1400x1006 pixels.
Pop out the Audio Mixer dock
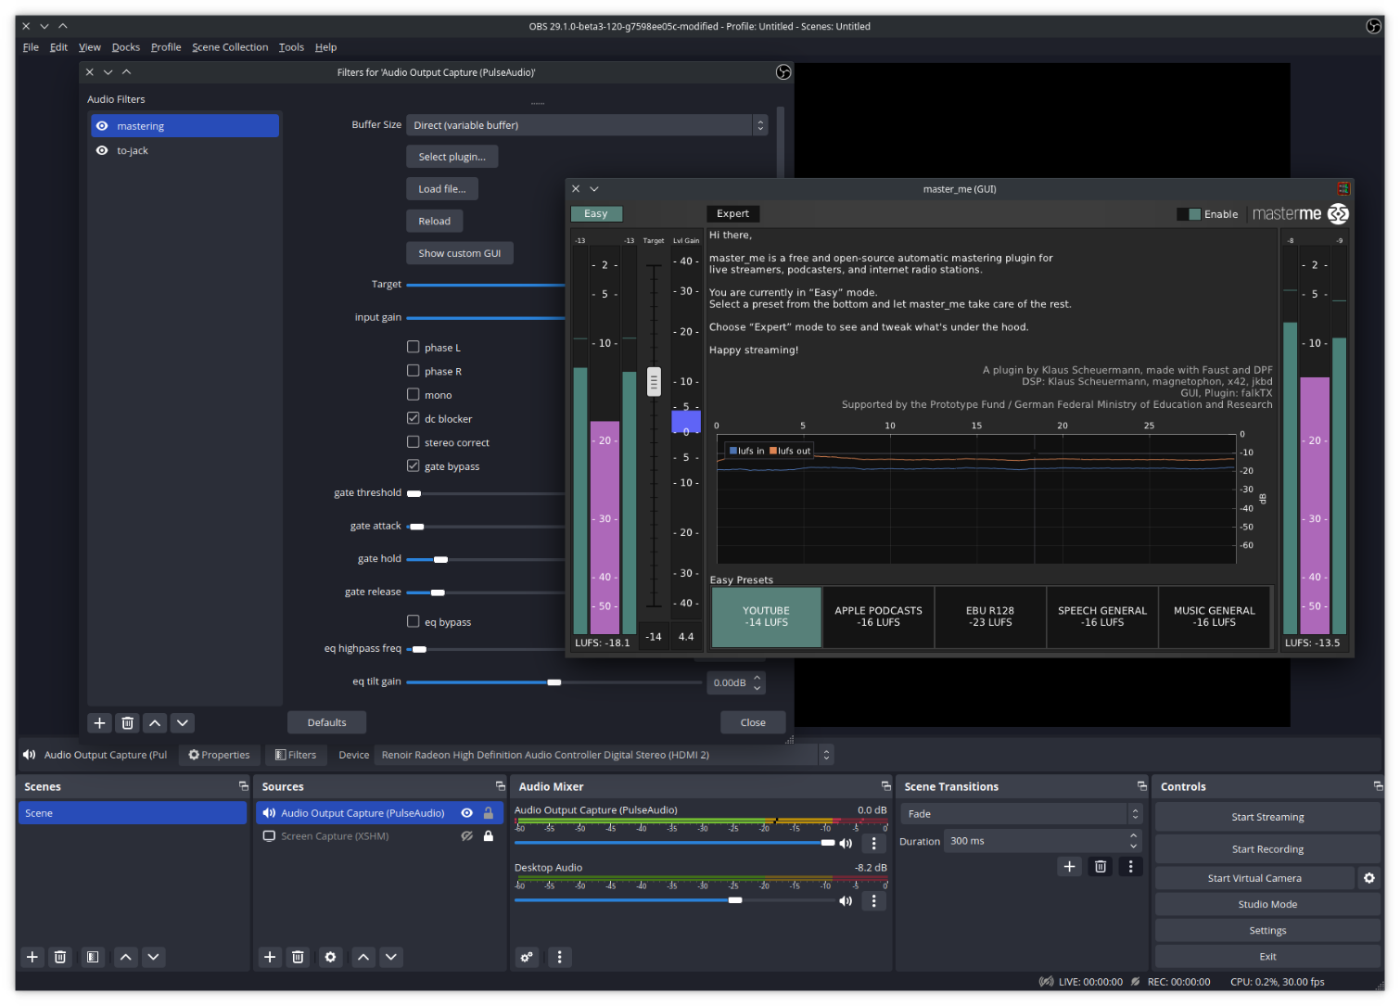tap(885, 786)
